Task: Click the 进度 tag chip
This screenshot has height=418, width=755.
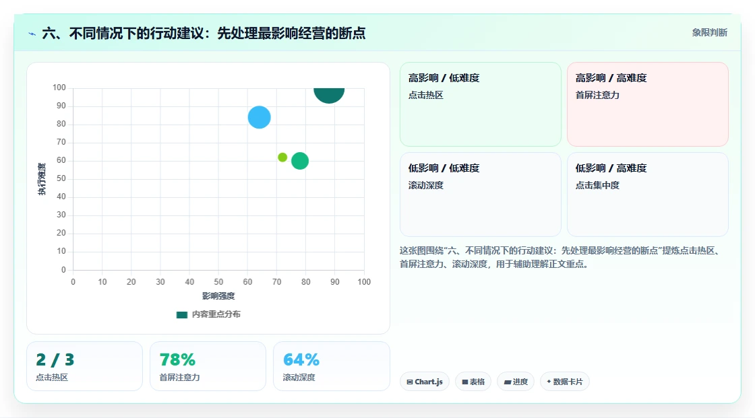Action: tap(516, 382)
